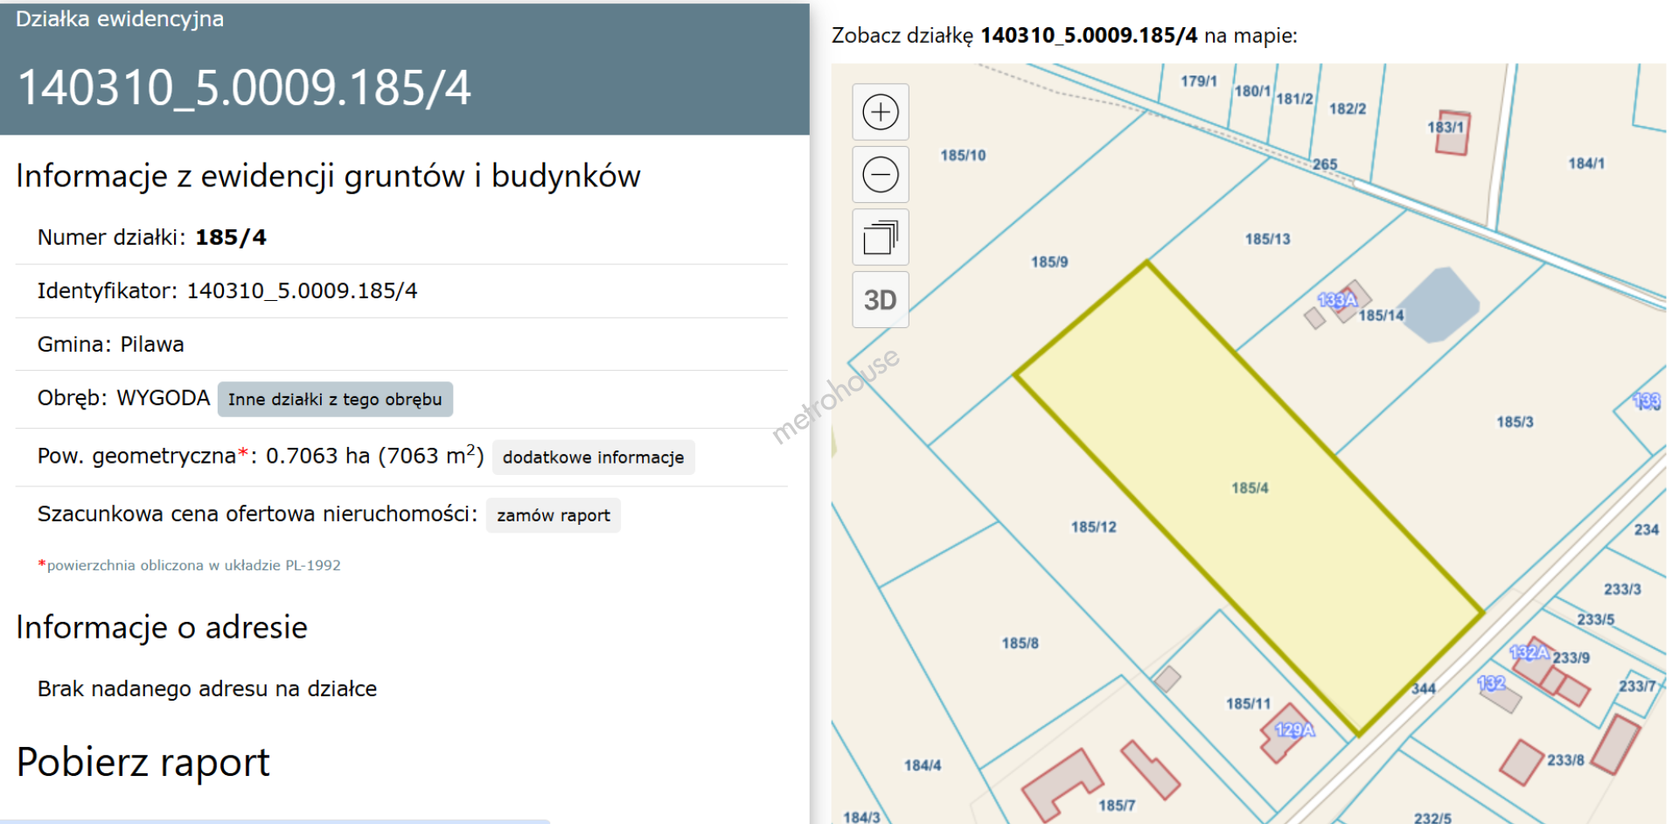The height and width of the screenshot is (824, 1679).
Task: Open 'dodatkowe informacje' about area
Action: point(593,457)
